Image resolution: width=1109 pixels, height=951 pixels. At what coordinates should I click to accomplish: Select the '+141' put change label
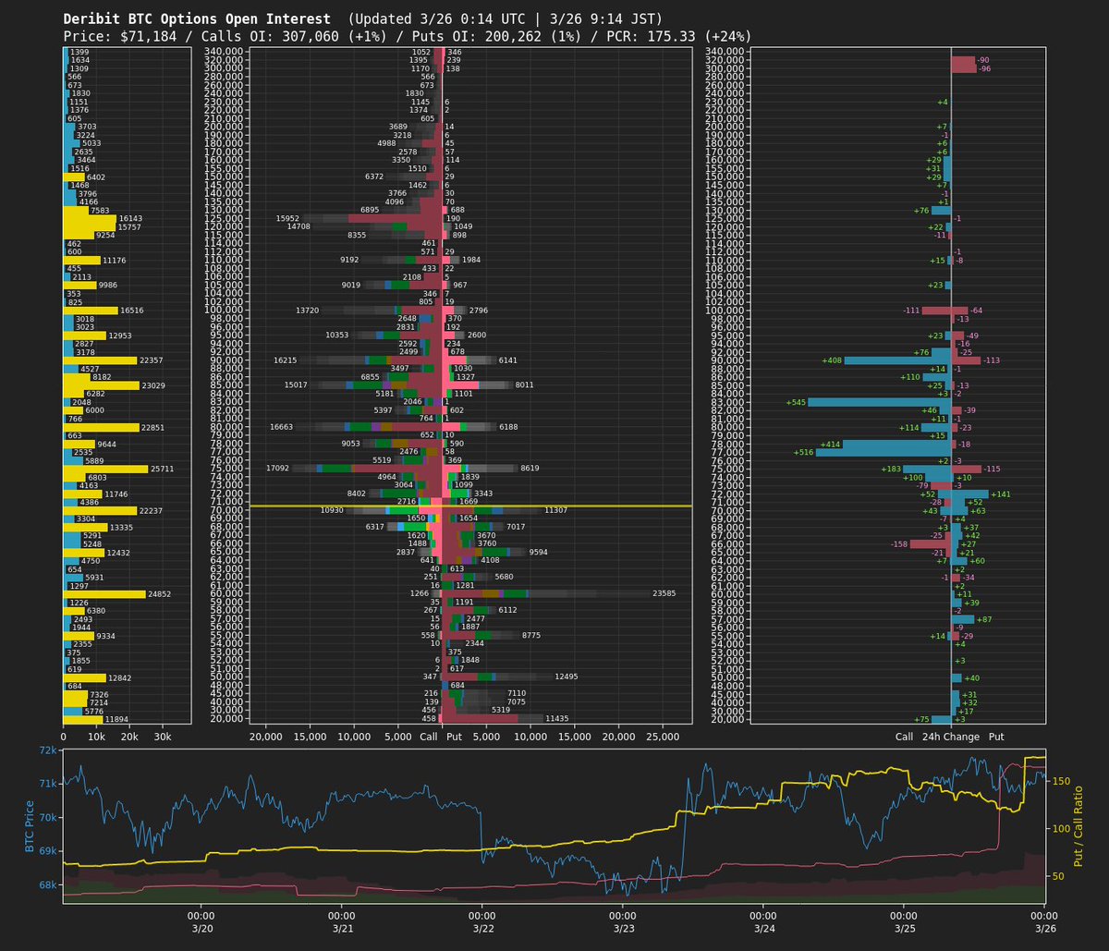[x=1001, y=494]
